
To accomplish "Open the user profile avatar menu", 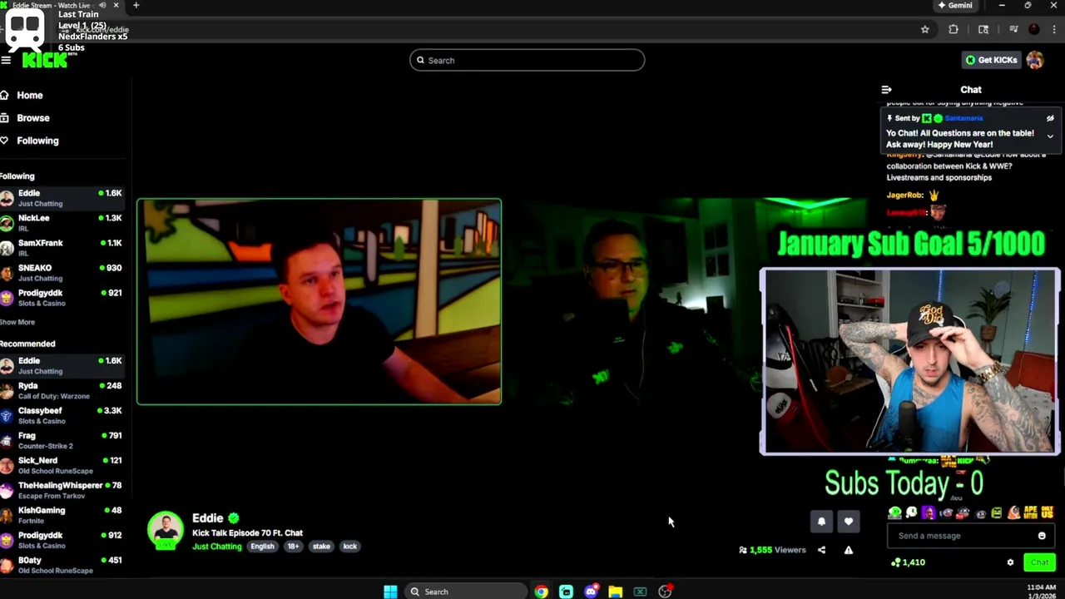I will pyautogui.click(x=1035, y=60).
